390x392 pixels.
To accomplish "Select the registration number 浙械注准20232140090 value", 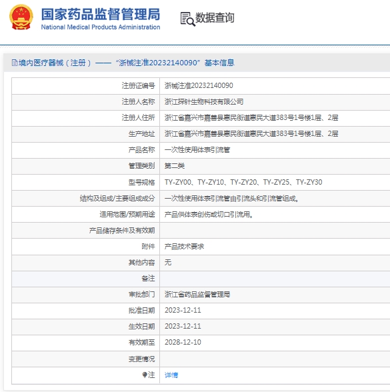I will 199,86.
